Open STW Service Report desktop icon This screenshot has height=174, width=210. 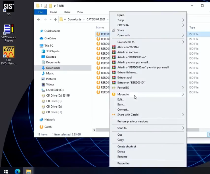pos(9,33)
